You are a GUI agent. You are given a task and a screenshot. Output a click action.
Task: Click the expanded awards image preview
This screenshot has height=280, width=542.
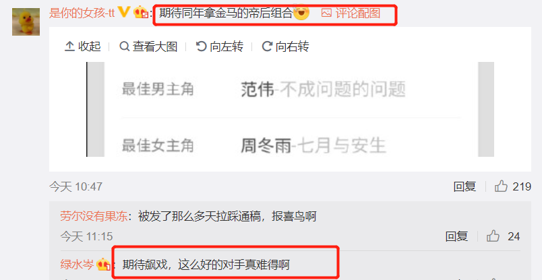click(x=290, y=110)
